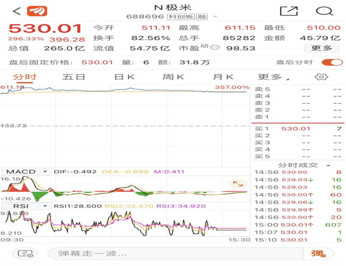The width and height of the screenshot is (346, 266).
Task: Open the 更多 chart period dropdown
Action: pos(274,77)
